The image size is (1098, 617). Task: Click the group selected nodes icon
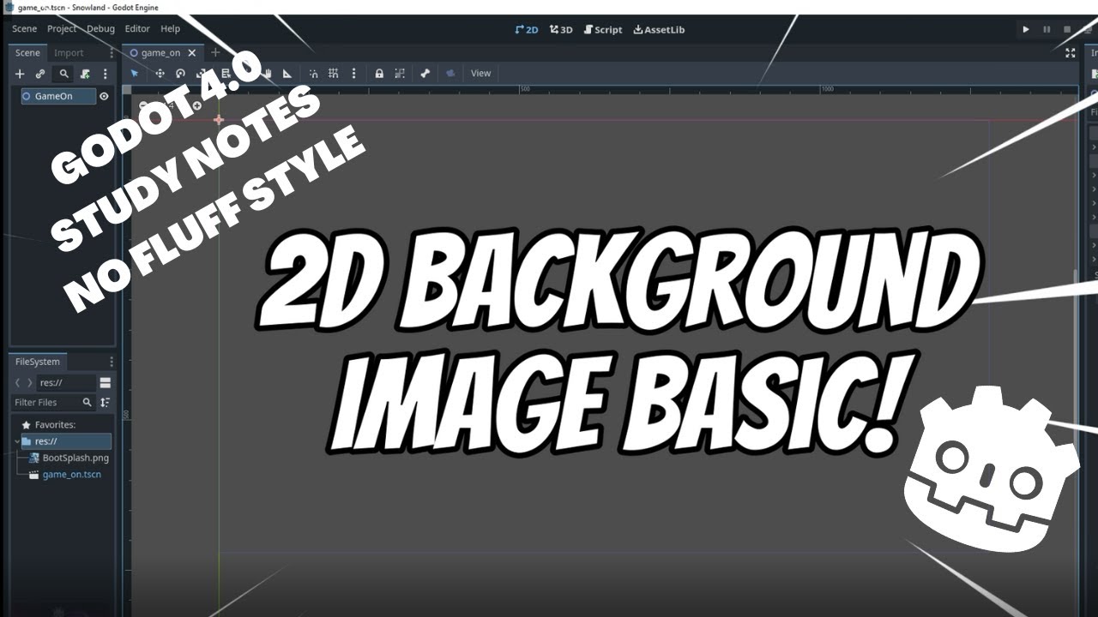point(400,74)
